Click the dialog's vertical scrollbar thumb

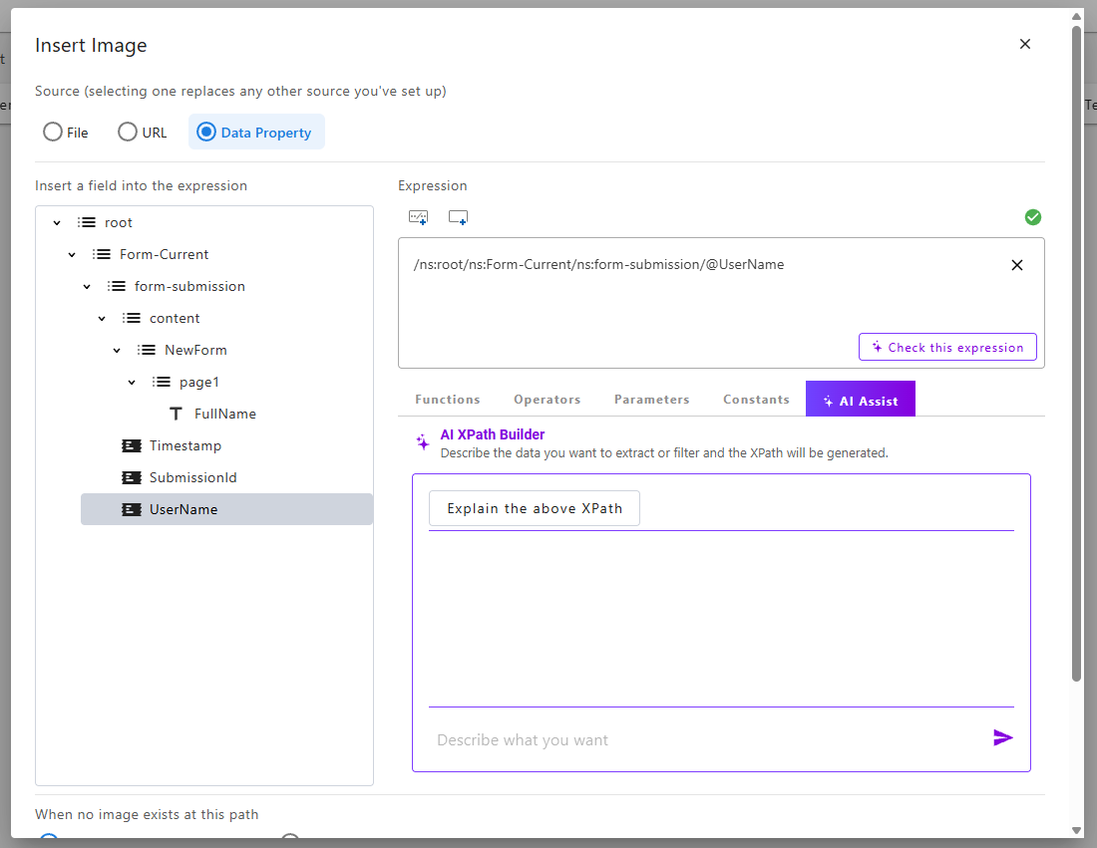pos(1077,353)
